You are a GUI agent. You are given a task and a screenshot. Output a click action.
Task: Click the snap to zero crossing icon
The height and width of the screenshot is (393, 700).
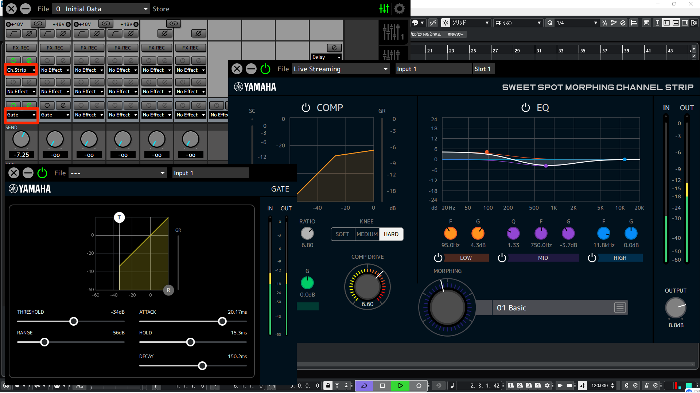pyautogui.click(x=433, y=23)
